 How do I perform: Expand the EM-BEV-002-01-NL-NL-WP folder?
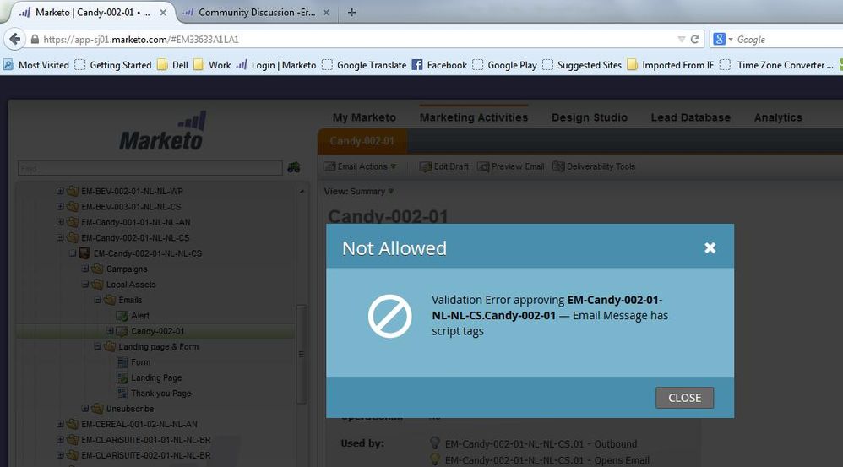tap(60, 191)
